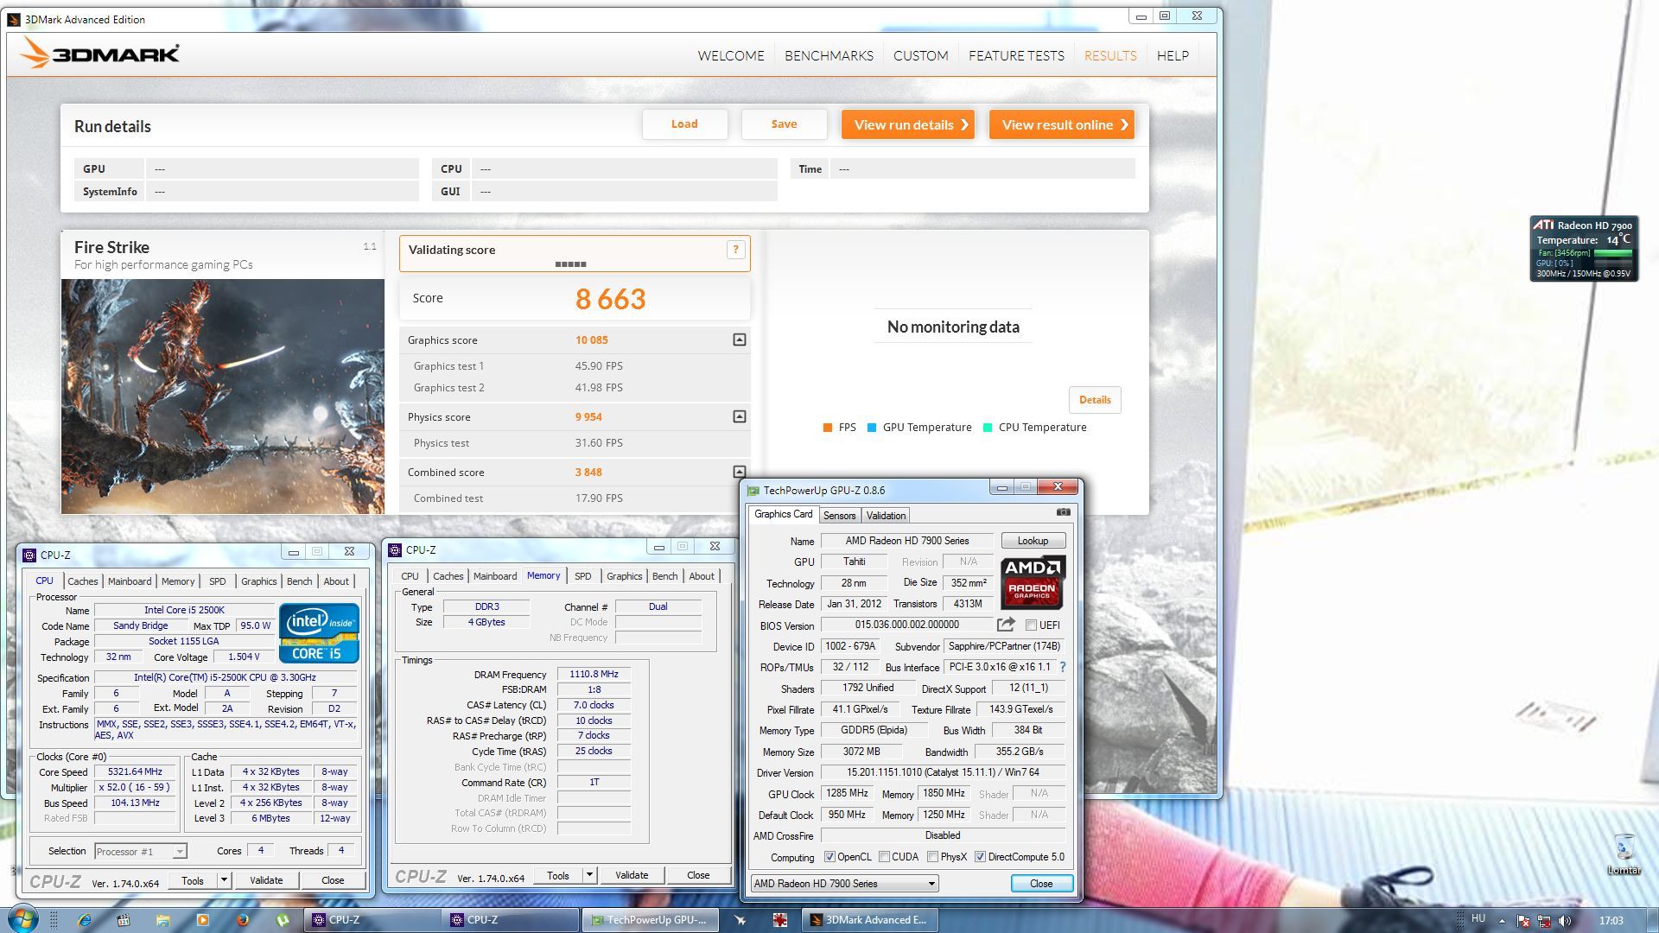This screenshot has height=933, width=1659.
Task: Toggle the UEFI checkbox in GPU-Z
Action: coord(1031,625)
